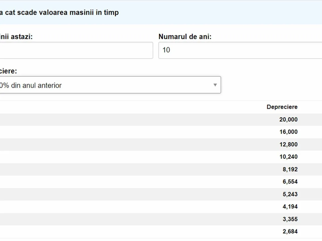
Task: Select the last row value 2,684
Action: (290, 232)
